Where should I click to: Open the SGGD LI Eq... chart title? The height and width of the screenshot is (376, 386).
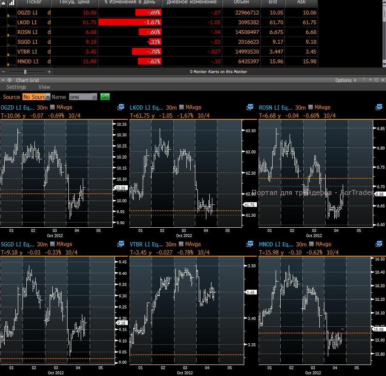coord(17,244)
